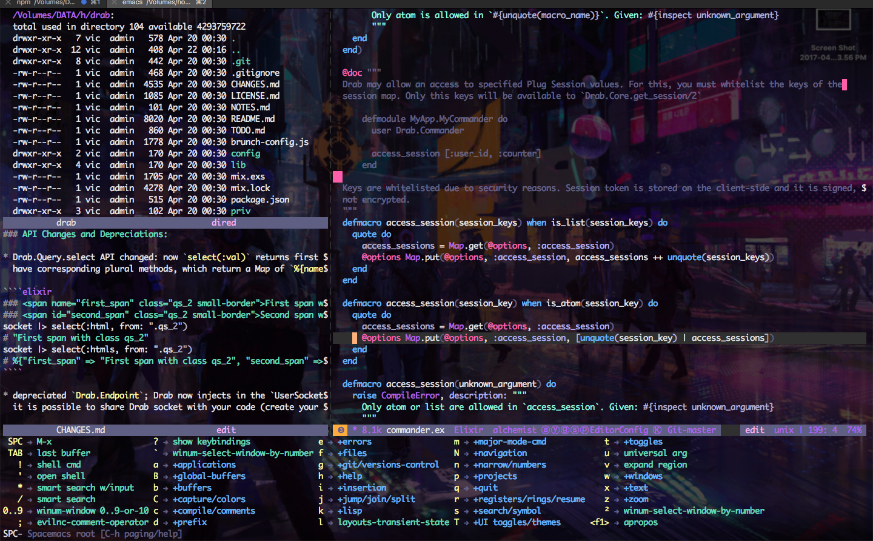Select +registers/rings/resume which-key entry
The width and height of the screenshot is (873, 541).
[x=529, y=499]
